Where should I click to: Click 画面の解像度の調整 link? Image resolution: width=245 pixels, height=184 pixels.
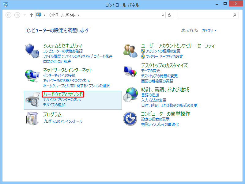[x=157, y=81]
